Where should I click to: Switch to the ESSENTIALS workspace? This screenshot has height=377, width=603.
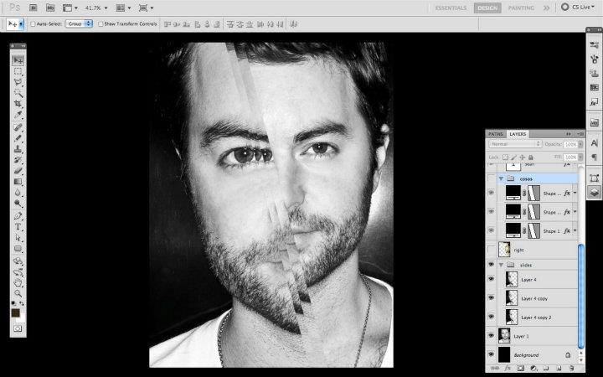(451, 8)
